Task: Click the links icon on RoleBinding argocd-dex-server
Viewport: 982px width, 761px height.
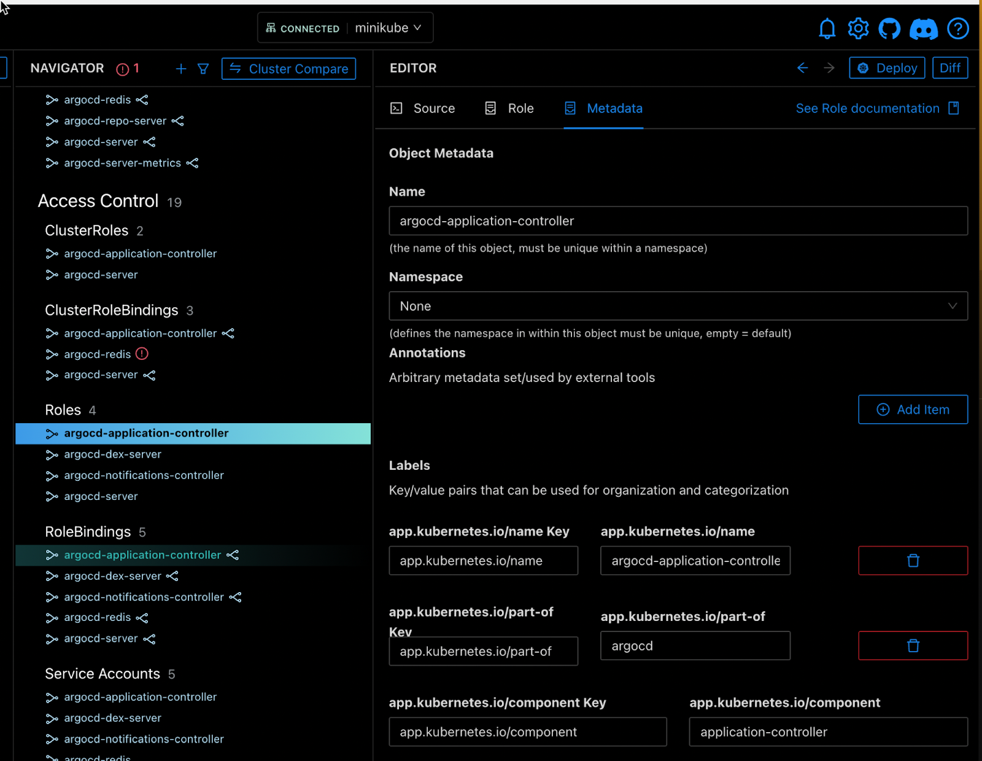Action: click(172, 576)
